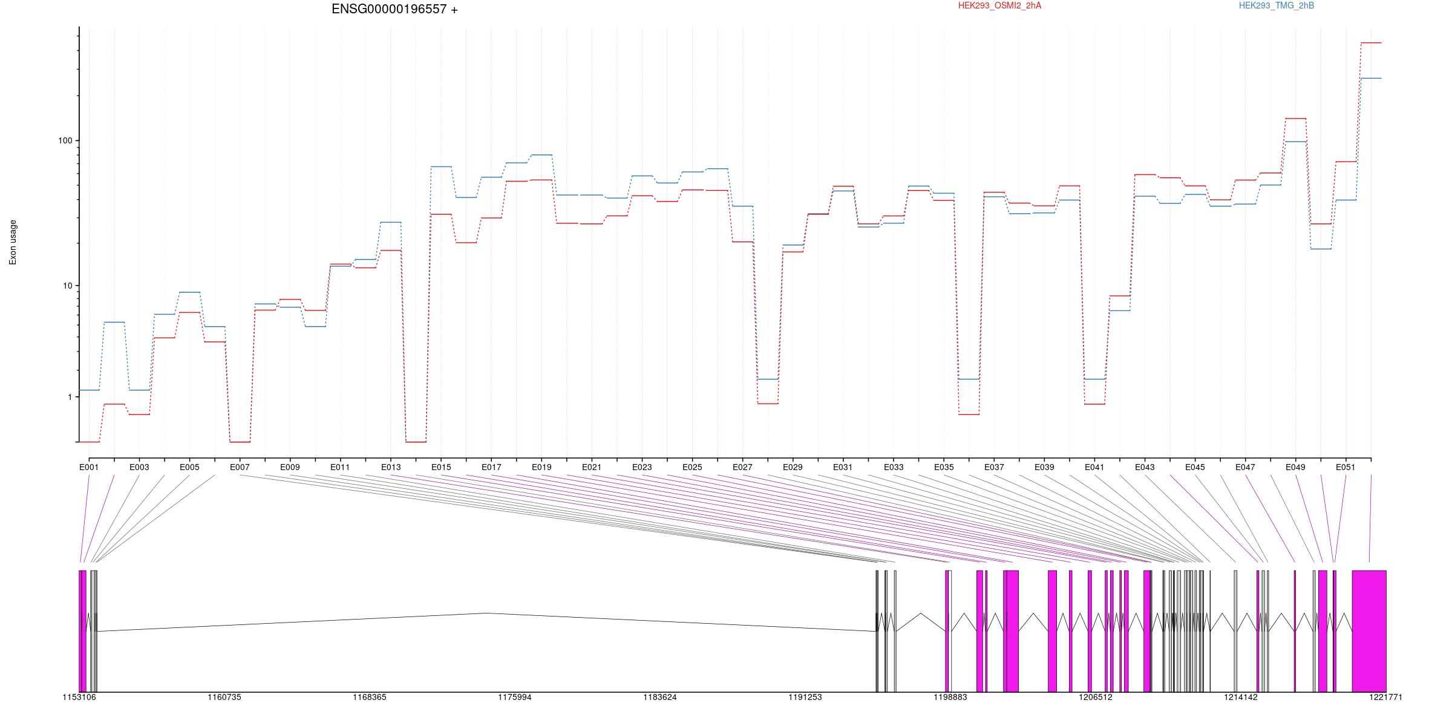Click exon label E015
The image size is (1452, 726).
click(x=441, y=467)
